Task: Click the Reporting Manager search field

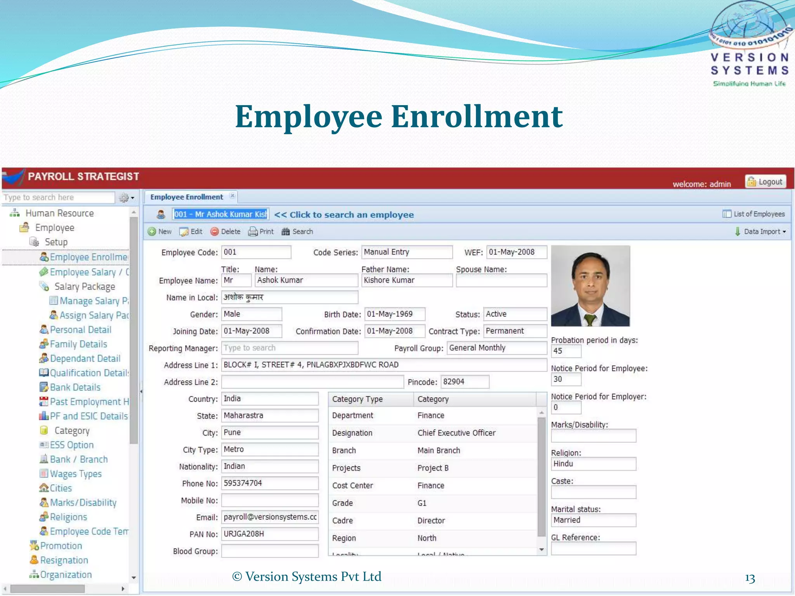Action: point(290,348)
